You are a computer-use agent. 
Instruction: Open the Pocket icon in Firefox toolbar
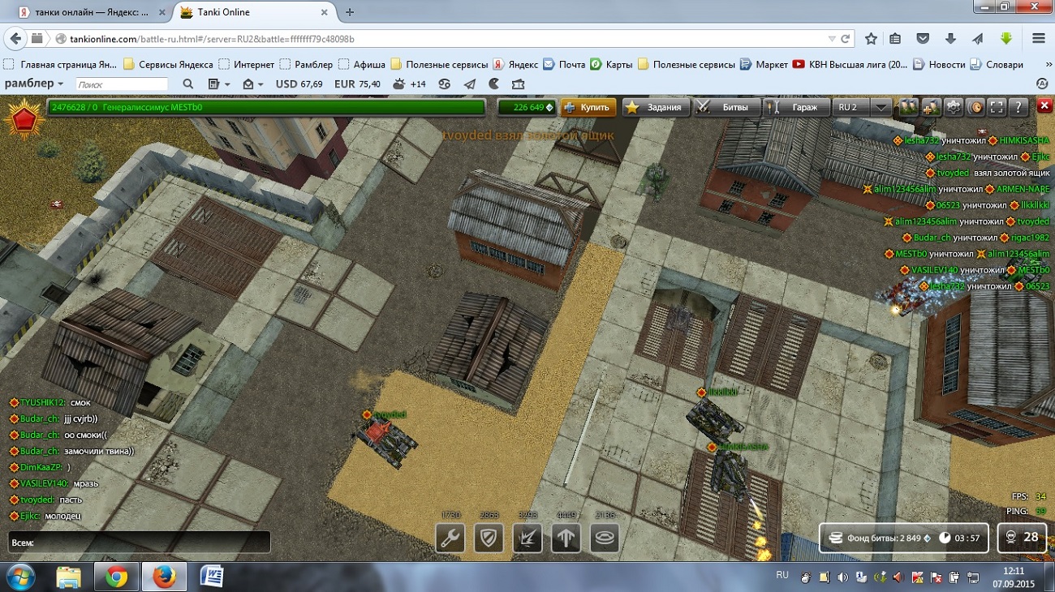923,38
